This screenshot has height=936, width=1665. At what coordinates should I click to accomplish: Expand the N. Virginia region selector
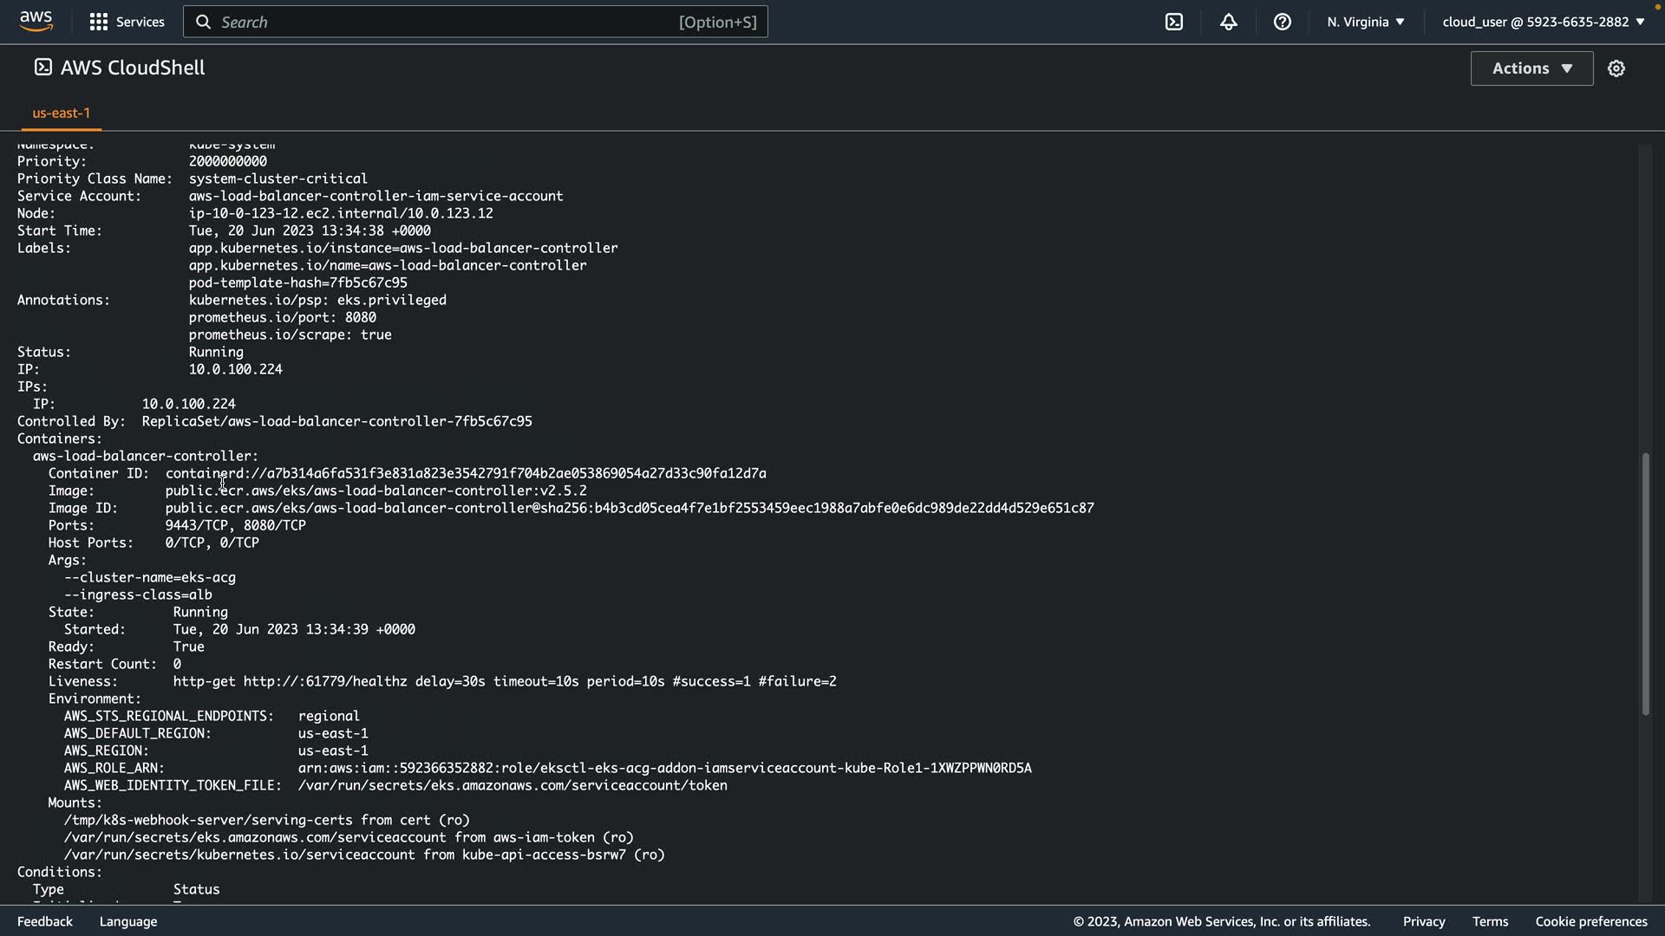pos(1365,22)
